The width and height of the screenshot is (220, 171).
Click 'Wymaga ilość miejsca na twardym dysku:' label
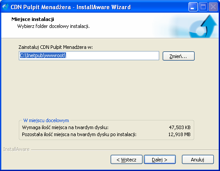pyautogui.click(x=65, y=127)
